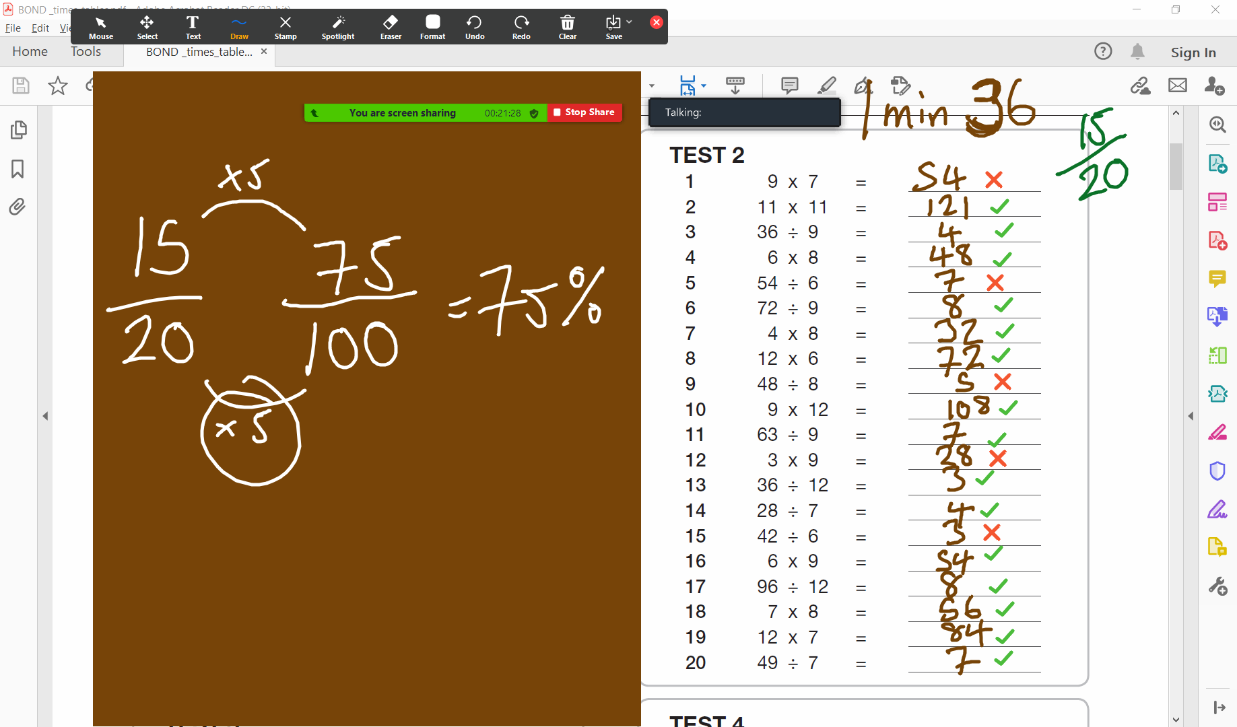
Task: Open the Format options for annotations
Action: click(x=432, y=27)
